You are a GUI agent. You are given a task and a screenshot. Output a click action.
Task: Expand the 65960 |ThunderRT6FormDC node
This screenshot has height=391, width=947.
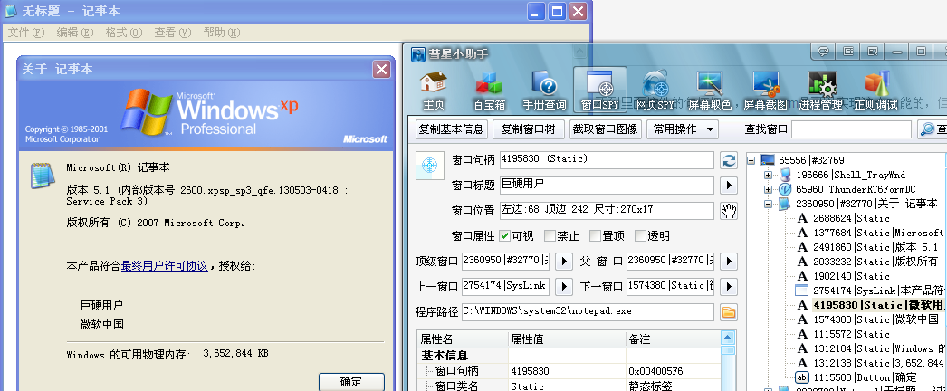pyautogui.click(x=769, y=189)
